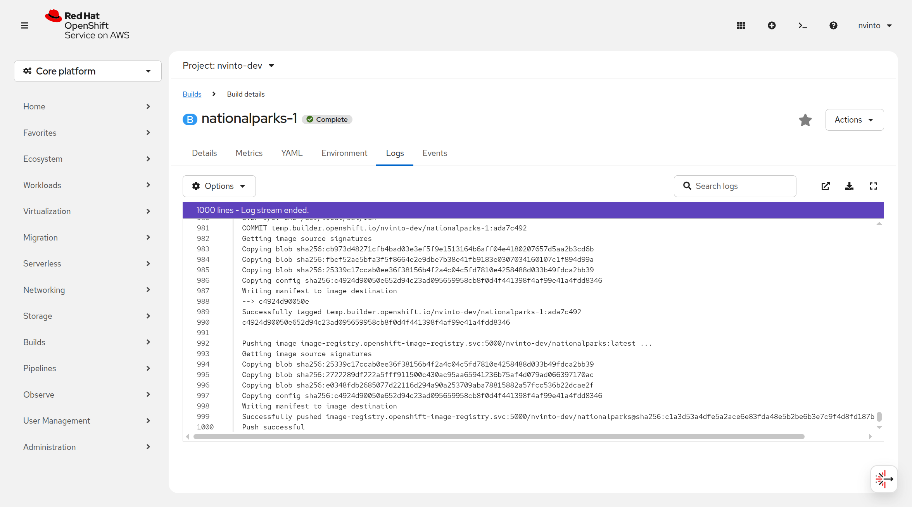This screenshot has height=507, width=912.
Task: Open the command line terminal icon
Action: pyautogui.click(x=803, y=26)
